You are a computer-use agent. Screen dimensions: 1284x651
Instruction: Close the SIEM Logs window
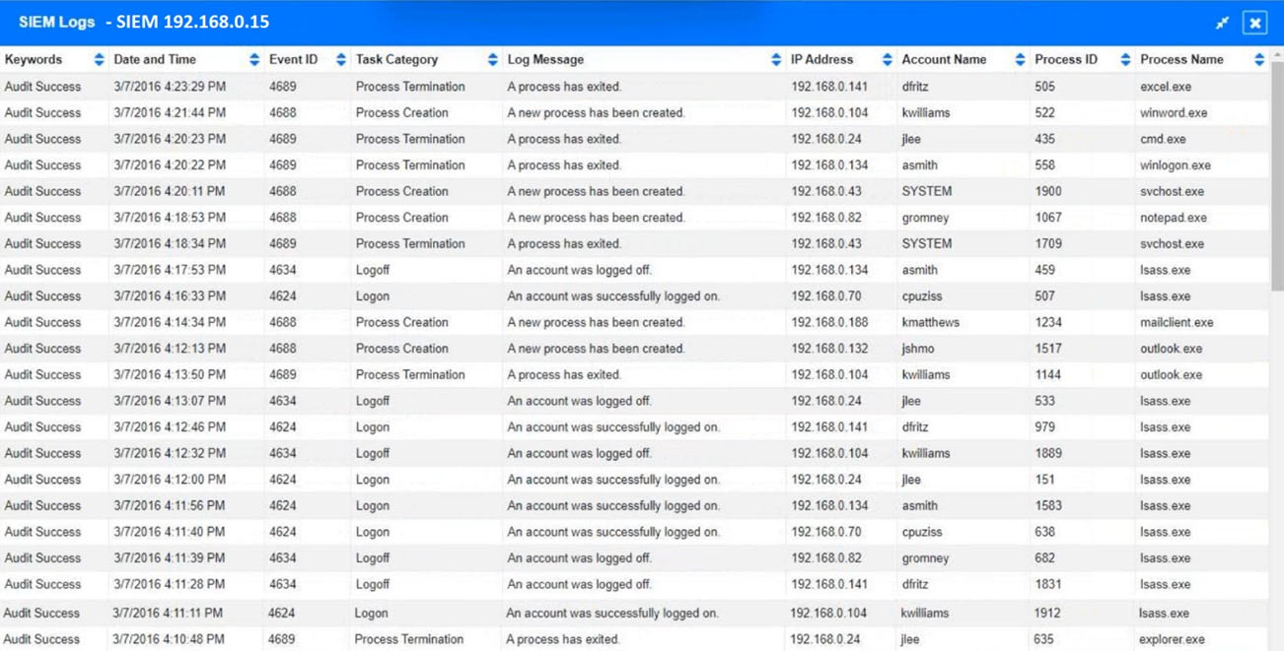pyautogui.click(x=1254, y=23)
